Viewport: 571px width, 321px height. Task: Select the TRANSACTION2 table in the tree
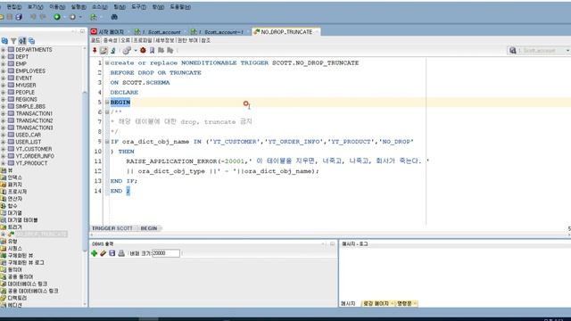click(34, 120)
